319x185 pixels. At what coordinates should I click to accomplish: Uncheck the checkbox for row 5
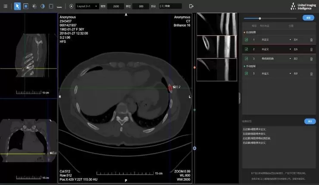(246, 74)
